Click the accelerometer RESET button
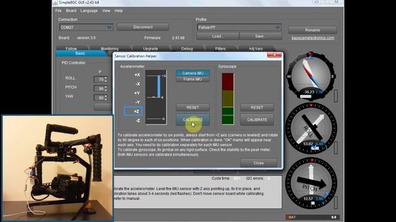Image resolution: width=396 pixels, height=222 pixels. [x=192, y=107]
